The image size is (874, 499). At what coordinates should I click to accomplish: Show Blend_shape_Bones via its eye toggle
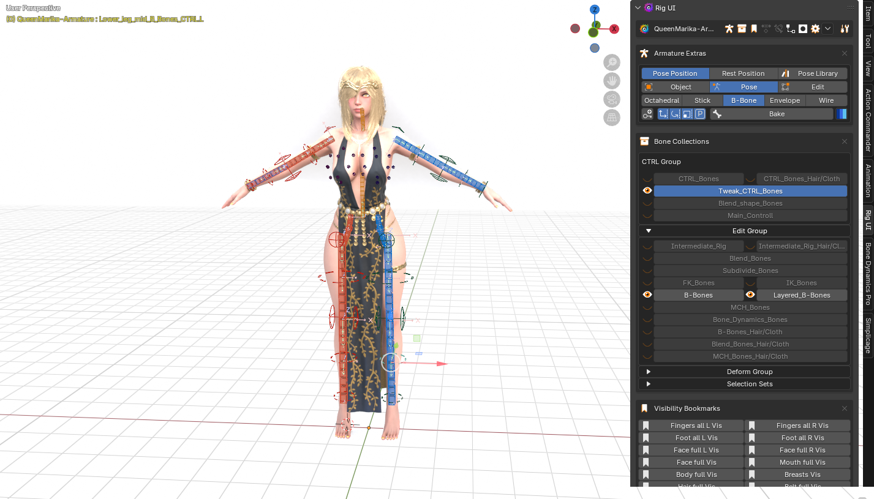tap(647, 203)
